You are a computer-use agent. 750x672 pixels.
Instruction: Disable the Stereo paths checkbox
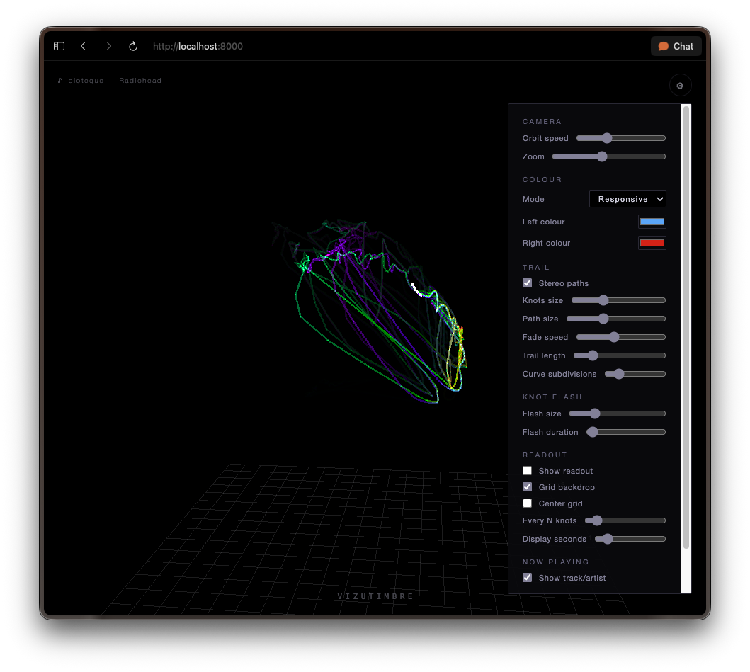click(527, 283)
